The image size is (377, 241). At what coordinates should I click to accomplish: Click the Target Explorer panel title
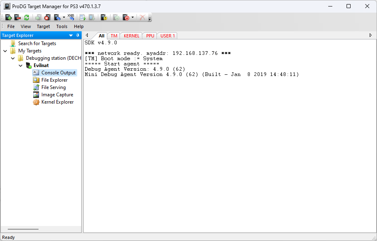click(x=18, y=35)
